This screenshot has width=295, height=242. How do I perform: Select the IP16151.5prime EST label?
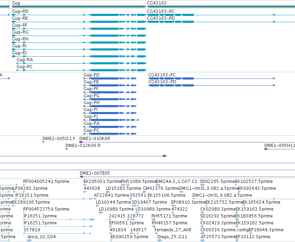[x=32, y=195]
